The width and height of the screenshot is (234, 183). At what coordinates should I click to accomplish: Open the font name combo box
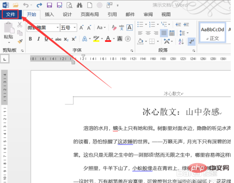(43, 28)
